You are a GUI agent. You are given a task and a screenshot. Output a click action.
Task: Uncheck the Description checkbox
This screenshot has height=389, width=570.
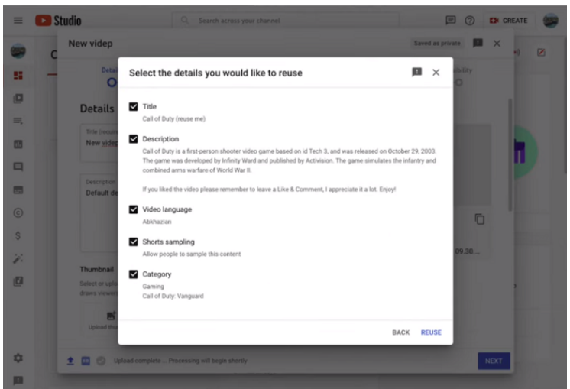pos(134,139)
